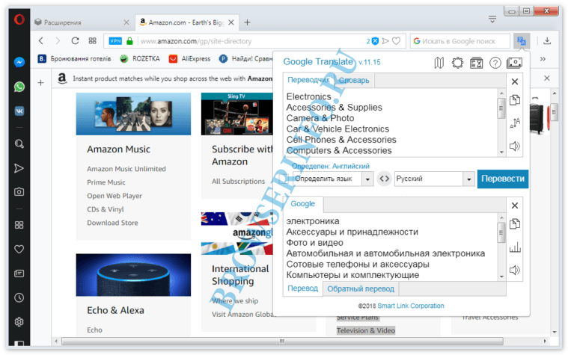This screenshot has width=568, height=355.
Task: Open the History clock in the sidebar
Action: coord(19,297)
